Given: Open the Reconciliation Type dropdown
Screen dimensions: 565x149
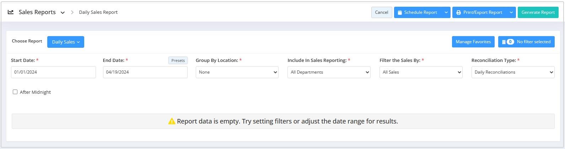Looking at the screenshot, I should click(513, 72).
